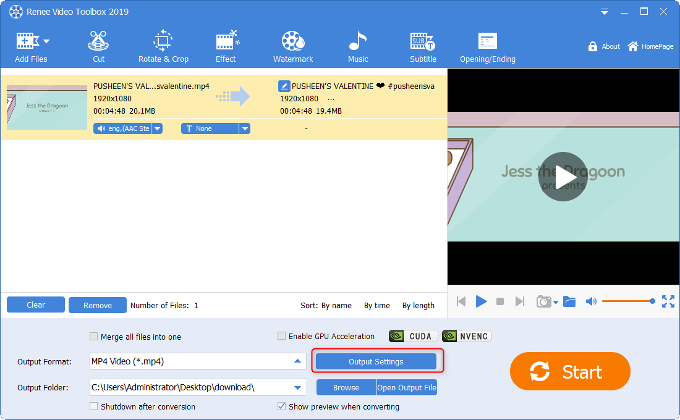Open the Watermark tool
Viewport: 680px width, 420px height.
click(x=293, y=47)
